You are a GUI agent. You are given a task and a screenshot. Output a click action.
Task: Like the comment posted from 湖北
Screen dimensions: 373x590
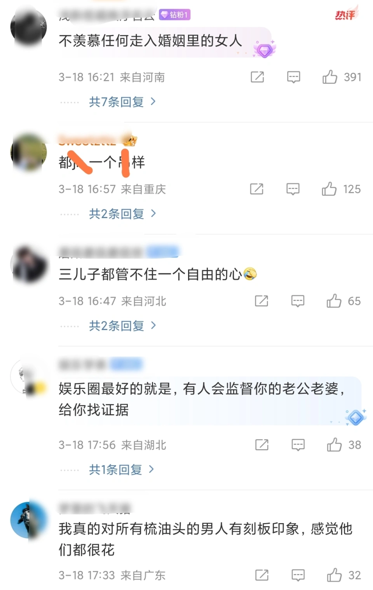click(334, 445)
